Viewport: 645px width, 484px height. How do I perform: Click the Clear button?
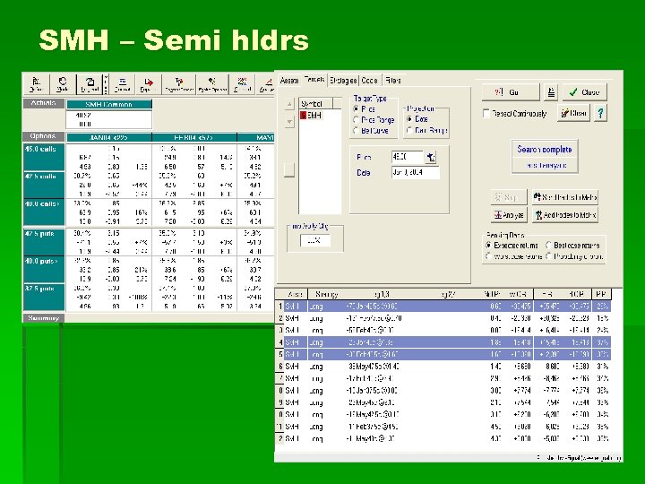coord(574,113)
